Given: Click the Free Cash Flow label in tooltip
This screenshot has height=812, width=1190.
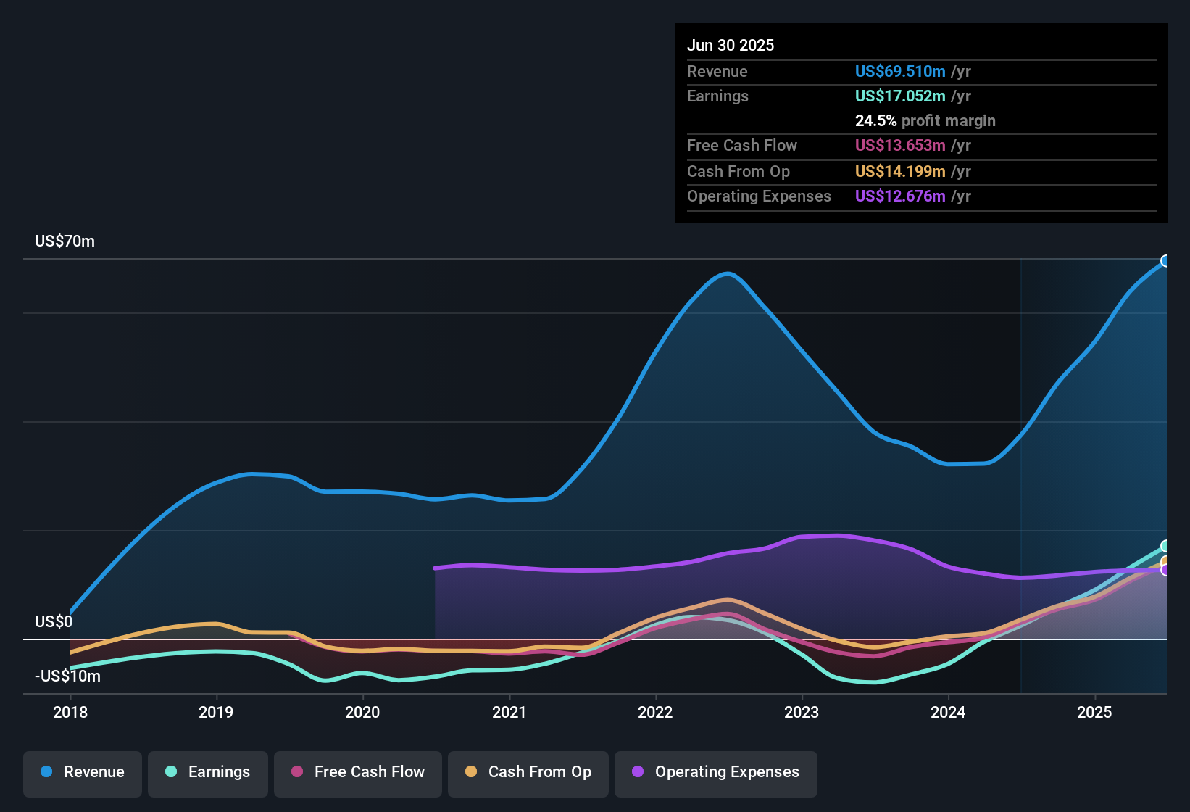Looking at the screenshot, I should [x=742, y=146].
